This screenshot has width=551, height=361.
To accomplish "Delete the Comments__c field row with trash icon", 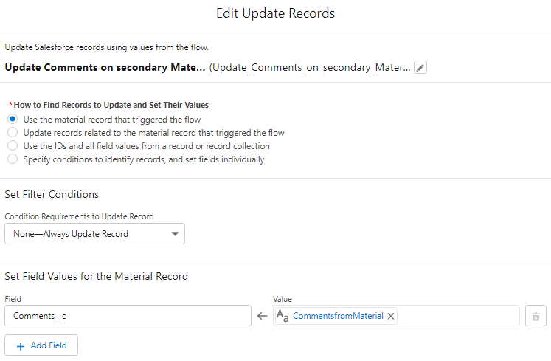I will click(x=536, y=316).
